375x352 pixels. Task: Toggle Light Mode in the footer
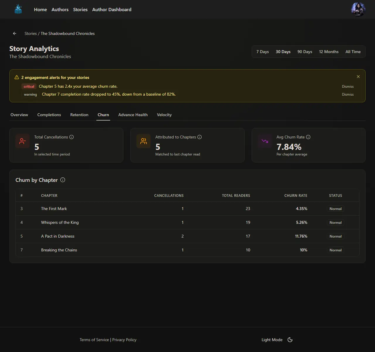click(272, 340)
